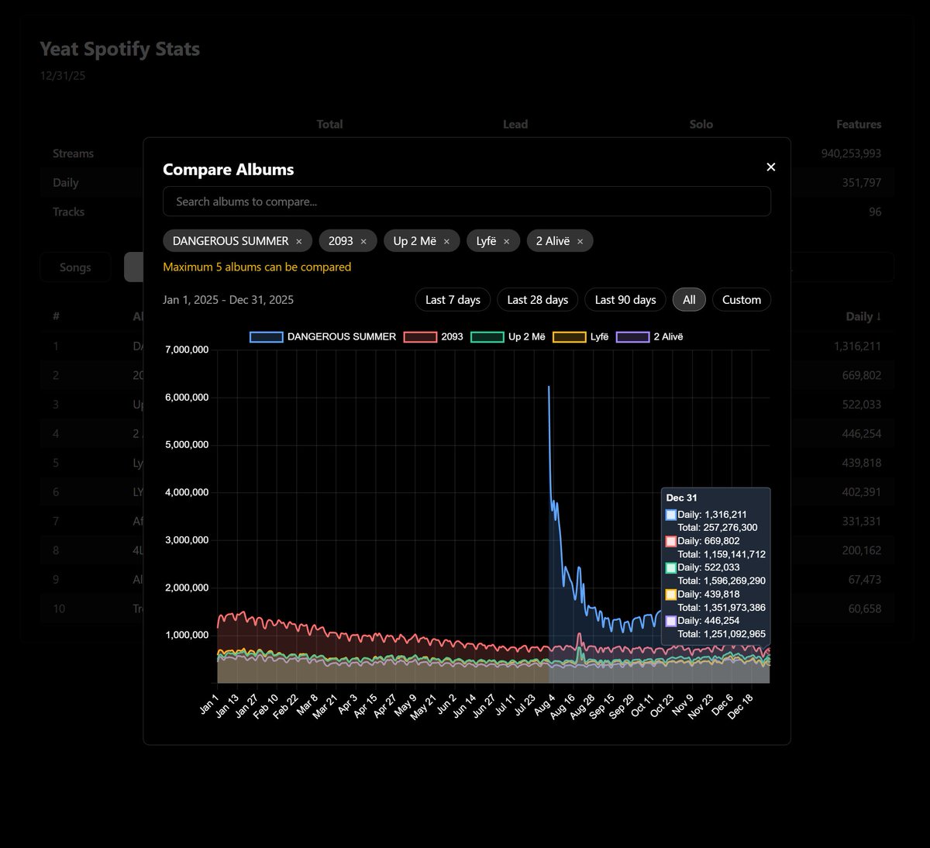Click the 7,000,000 y-axis label
Image resolution: width=930 pixels, height=848 pixels.
tap(187, 350)
